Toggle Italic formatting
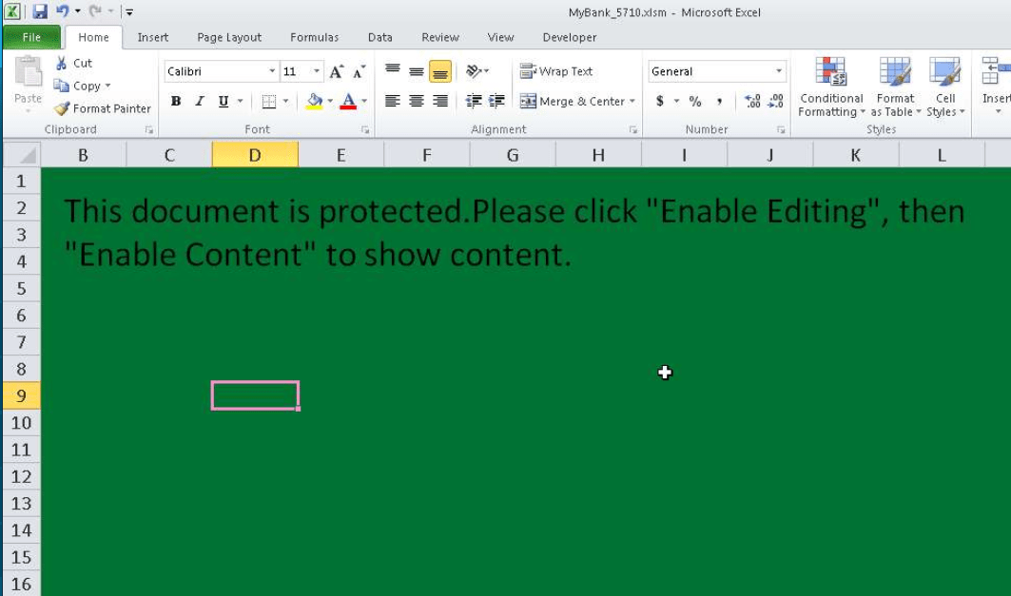Screen dimensions: 1011x596 point(200,102)
